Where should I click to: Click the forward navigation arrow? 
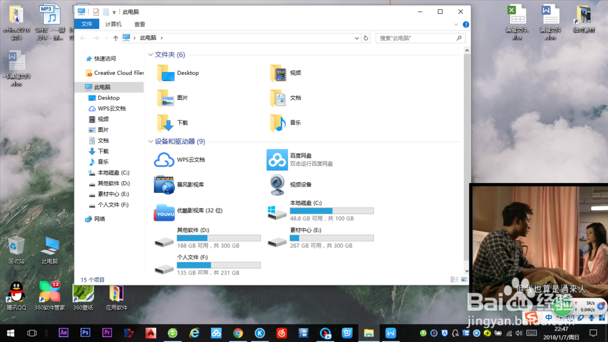pyautogui.click(x=96, y=38)
